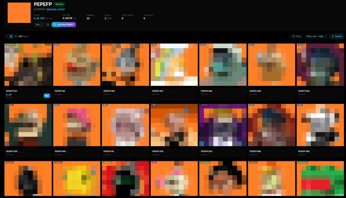Open the PEPEFP #31 thumbnail
Viewport: 346px width, 198px height.
pyautogui.click(x=28, y=65)
